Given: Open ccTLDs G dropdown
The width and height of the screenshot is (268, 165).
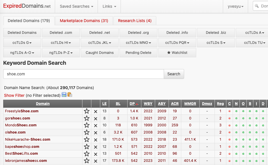Looking at the screenshot, I should pyautogui.click(x=22, y=43).
